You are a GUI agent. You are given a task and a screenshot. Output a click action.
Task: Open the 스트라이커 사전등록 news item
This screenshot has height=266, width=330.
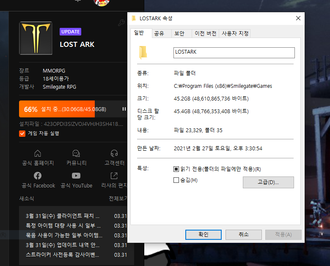[62, 255]
